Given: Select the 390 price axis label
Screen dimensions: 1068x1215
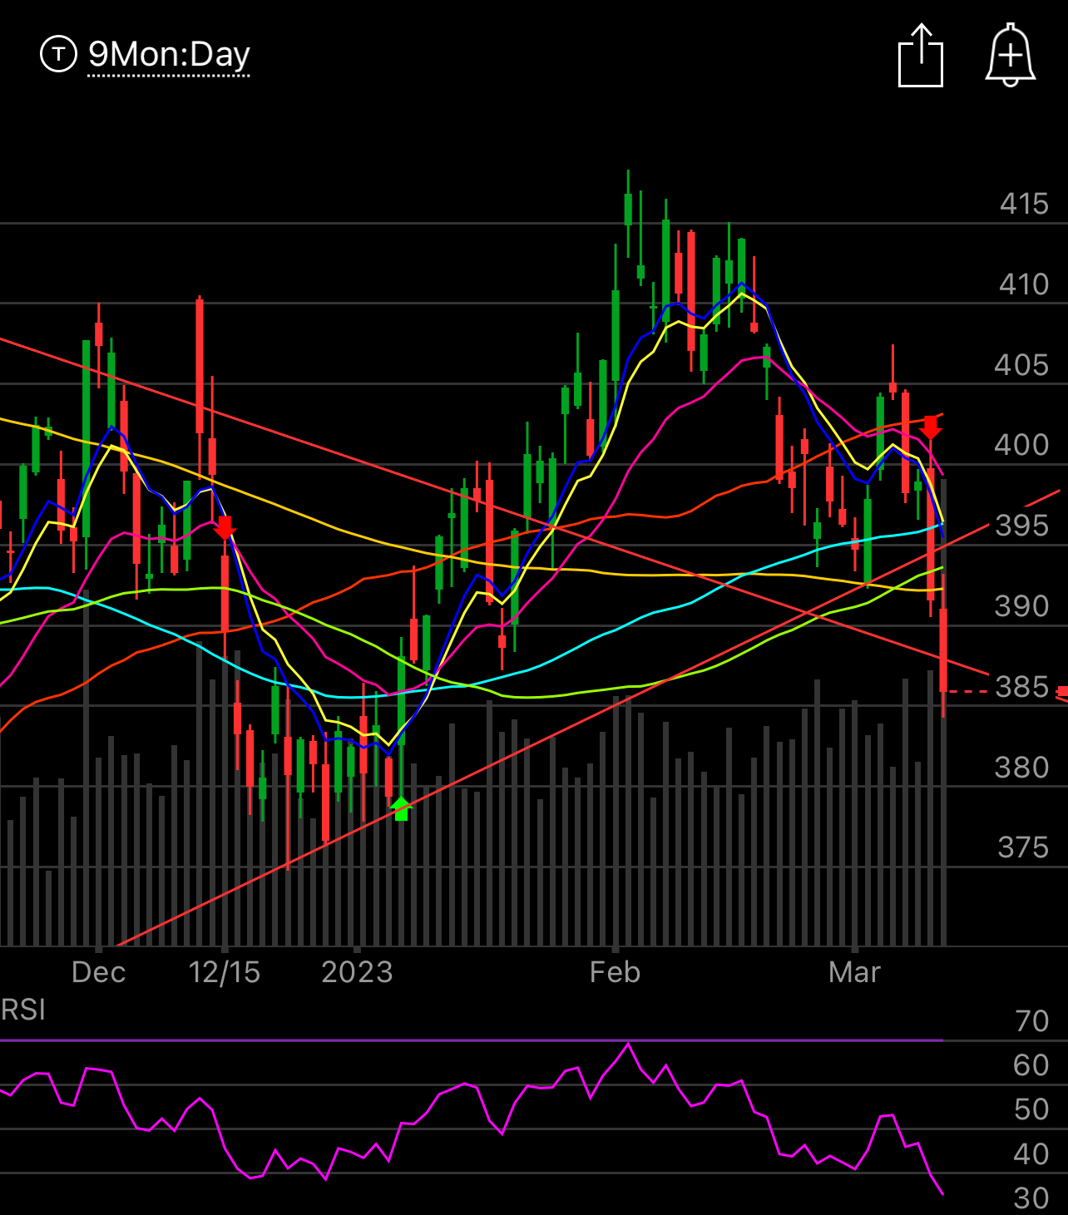Looking at the screenshot, I should (1022, 606).
